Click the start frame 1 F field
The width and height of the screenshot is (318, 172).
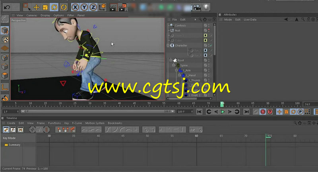click(x=11, y=111)
